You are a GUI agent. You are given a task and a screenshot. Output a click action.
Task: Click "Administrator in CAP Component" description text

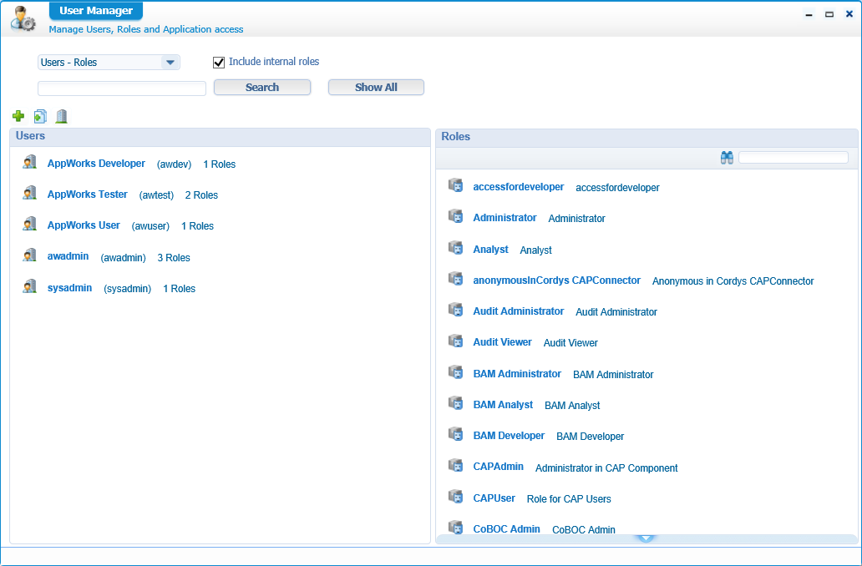click(x=606, y=467)
